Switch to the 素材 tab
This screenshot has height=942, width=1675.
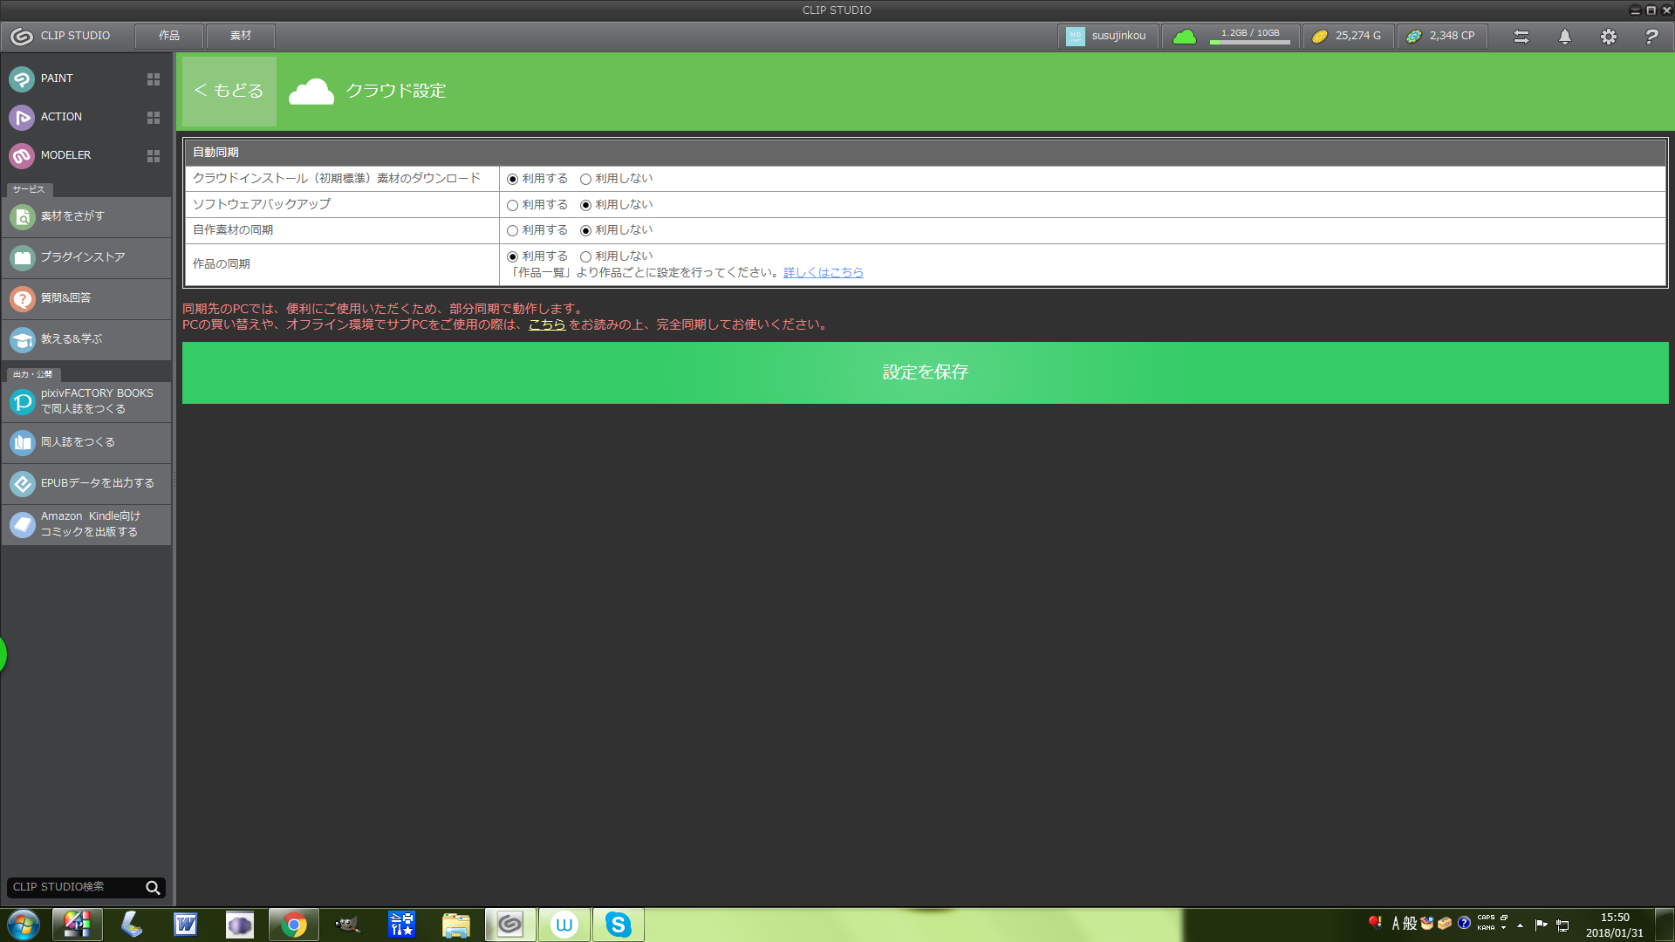(241, 36)
